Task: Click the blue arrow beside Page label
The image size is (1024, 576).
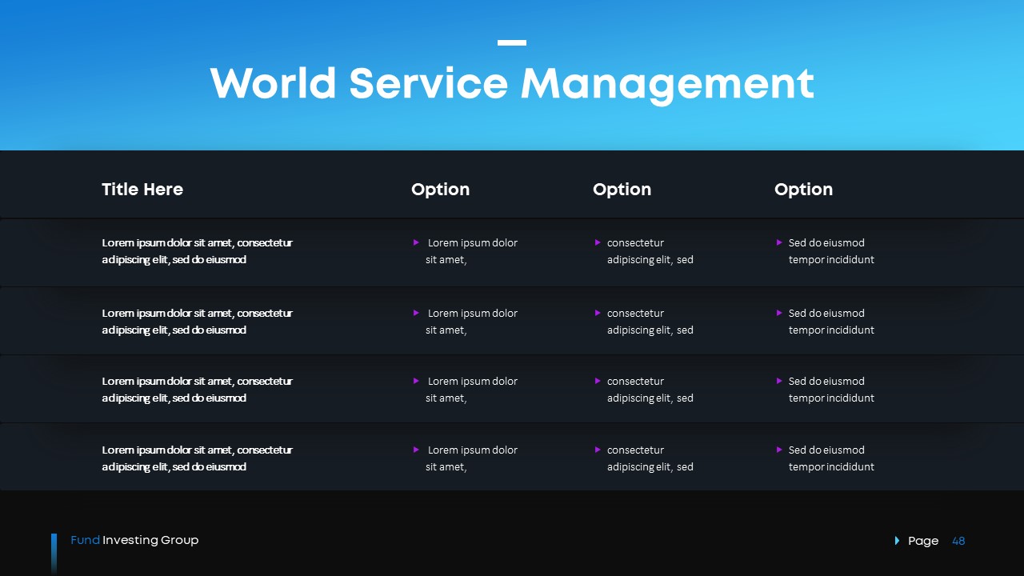Action: click(x=897, y=541)
